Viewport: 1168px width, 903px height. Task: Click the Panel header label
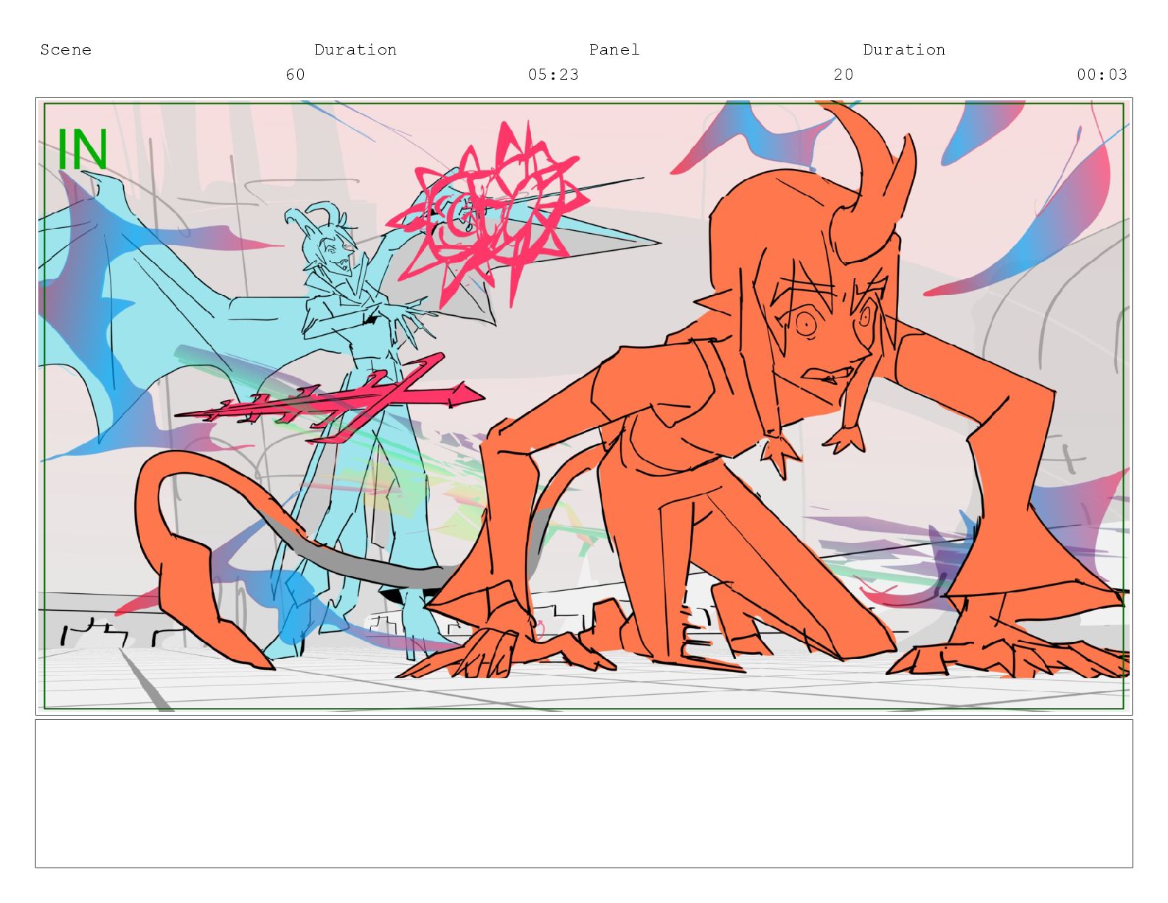coord(614,49)
